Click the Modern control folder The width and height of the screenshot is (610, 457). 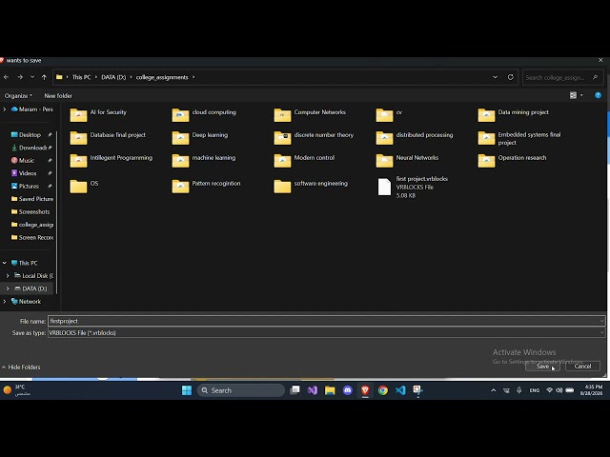[x=304, y=160]
